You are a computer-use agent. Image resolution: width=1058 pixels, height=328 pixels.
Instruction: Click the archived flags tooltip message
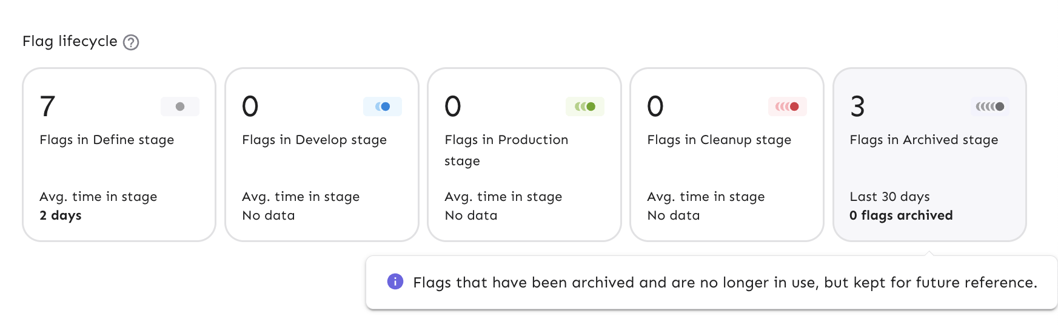[x=725, y=283]
